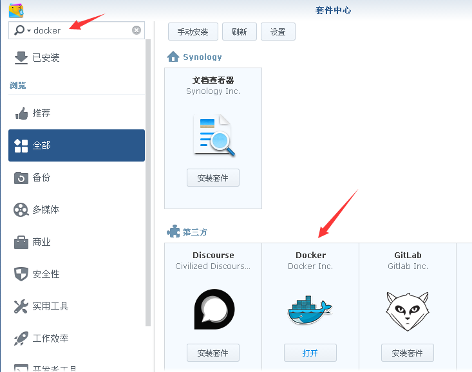Click the 手动安装 manual install button
The height and width of the screenshot is (372, 472).
pos(193,32)
